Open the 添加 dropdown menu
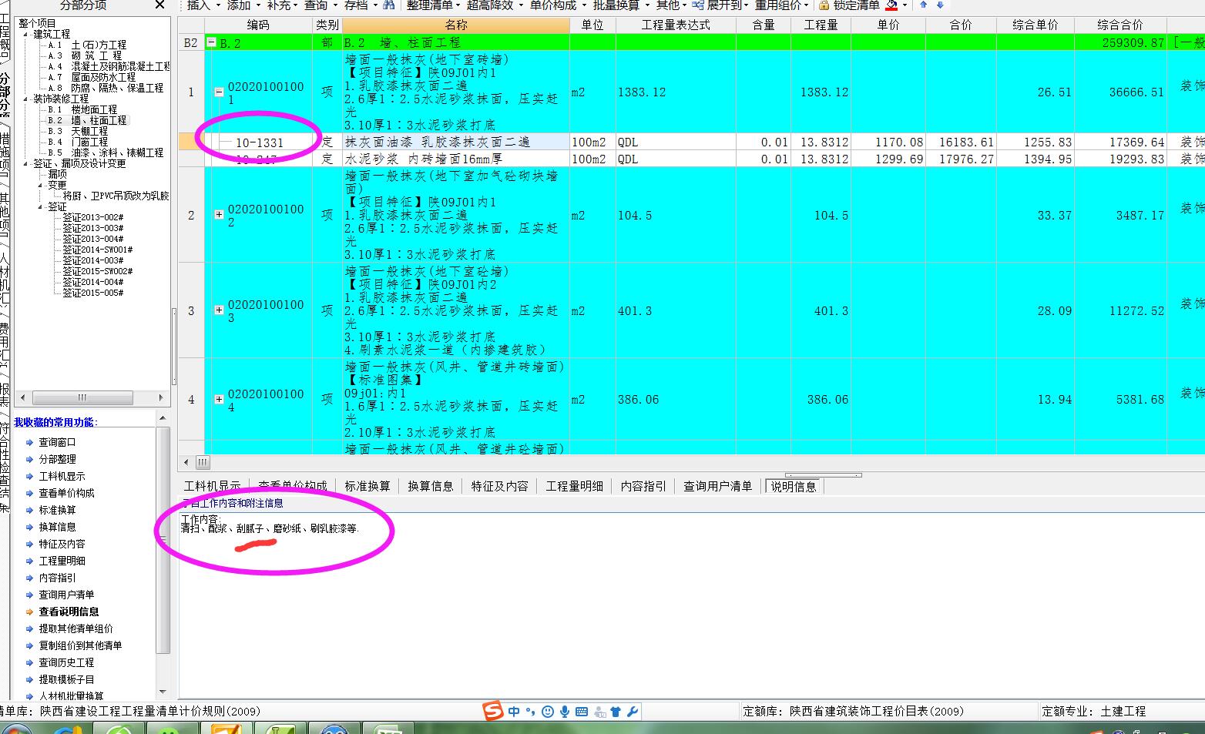 tap(243, 5)
